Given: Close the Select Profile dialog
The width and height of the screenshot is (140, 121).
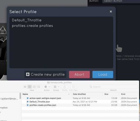Looking at the screenshot, I should click(111, 12).
